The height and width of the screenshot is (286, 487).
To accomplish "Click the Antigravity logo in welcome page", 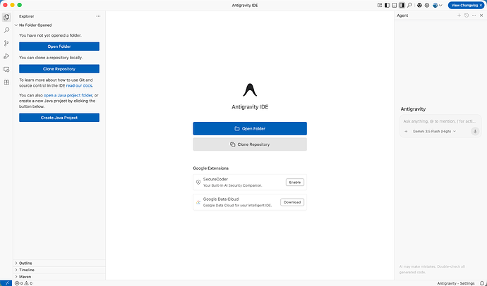I will 250,90.
